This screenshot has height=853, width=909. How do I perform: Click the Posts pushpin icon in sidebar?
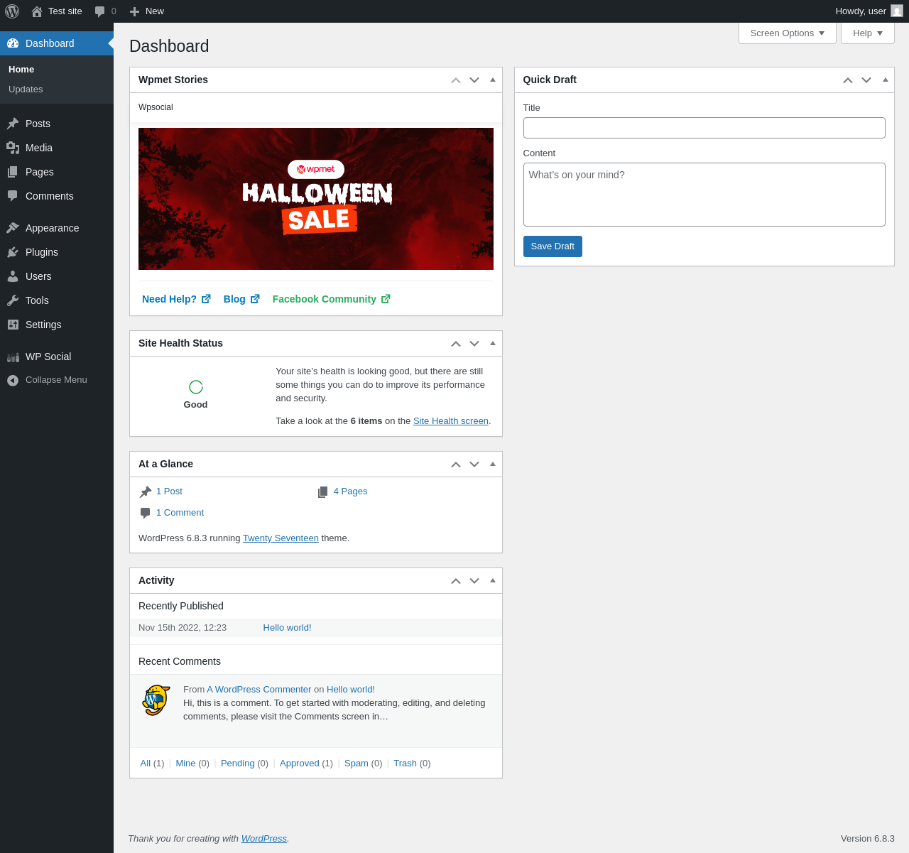(13, 124)
